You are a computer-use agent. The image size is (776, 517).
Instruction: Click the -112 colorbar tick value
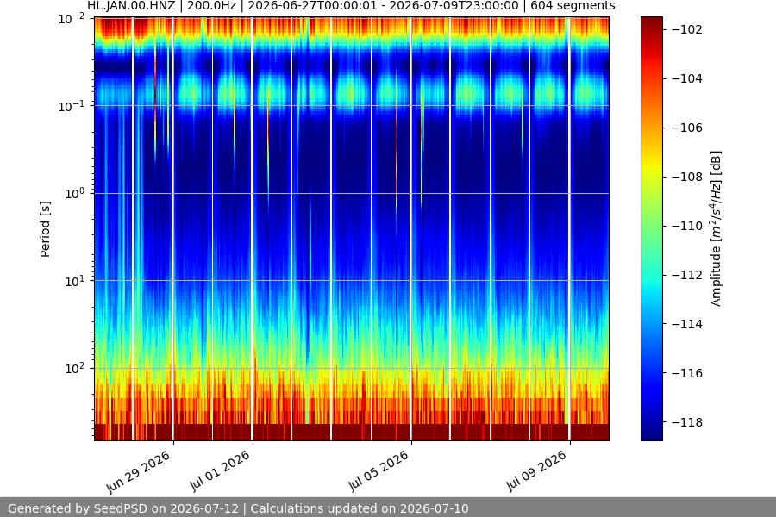(687, 275)
